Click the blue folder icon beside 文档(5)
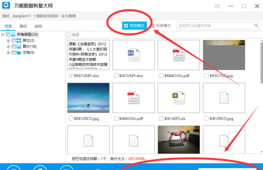Image resolution: width=263 pixels, height=170 pixels. click(x=19, y=53)
